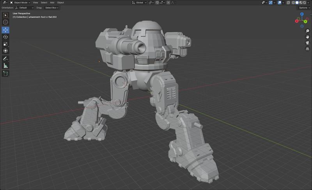
Task: Switch to rendered shading
Action: point(305,3)
